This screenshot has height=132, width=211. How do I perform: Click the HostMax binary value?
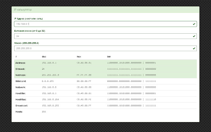click(132, 100)
